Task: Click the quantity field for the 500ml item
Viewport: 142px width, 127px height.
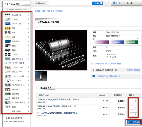Action: [x=134, y=101]
